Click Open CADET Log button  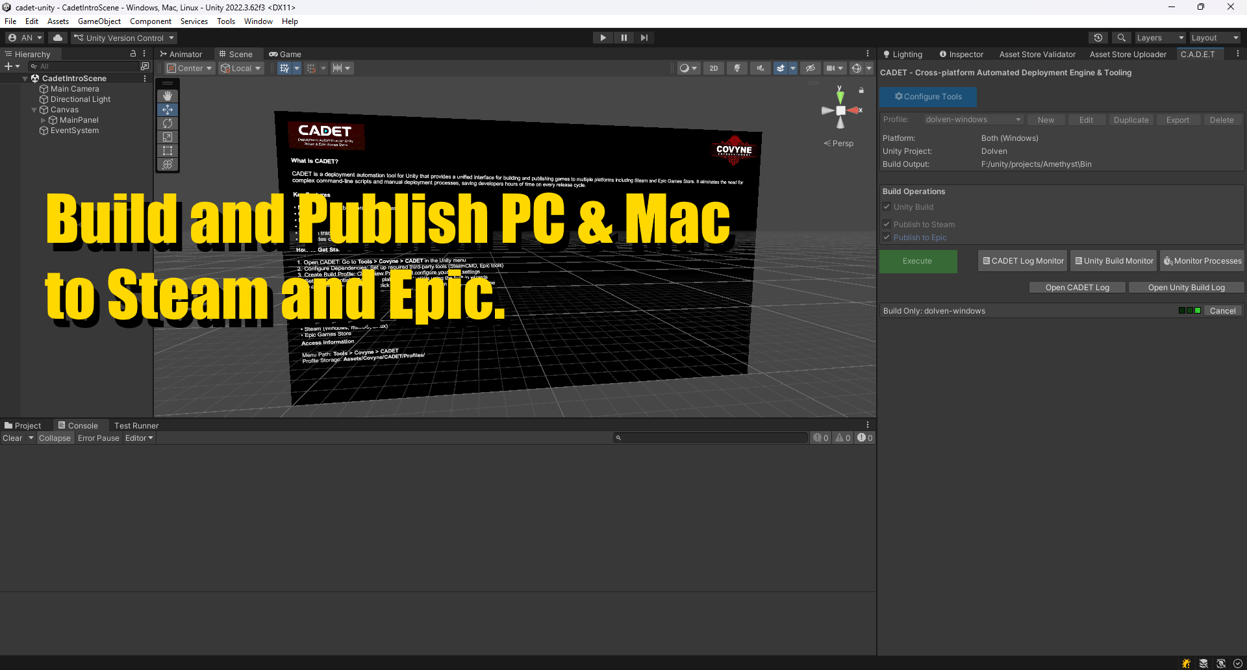1077,288
